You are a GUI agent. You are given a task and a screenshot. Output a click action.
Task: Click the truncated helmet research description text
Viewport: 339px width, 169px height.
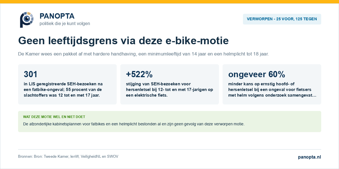tap(272, 90)
